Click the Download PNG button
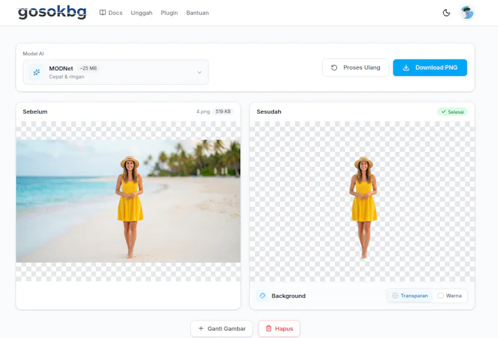Viewport: 498px width, 338px height. pyautogui.click(x=430, y=68)
